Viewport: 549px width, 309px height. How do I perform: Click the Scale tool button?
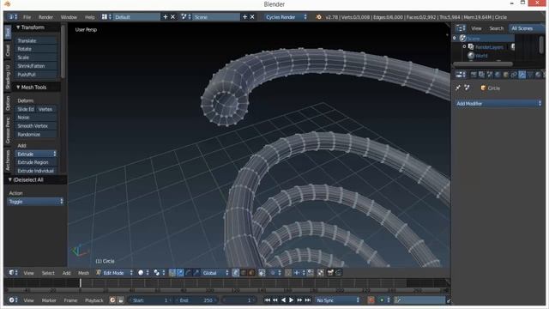coord(36,58)
